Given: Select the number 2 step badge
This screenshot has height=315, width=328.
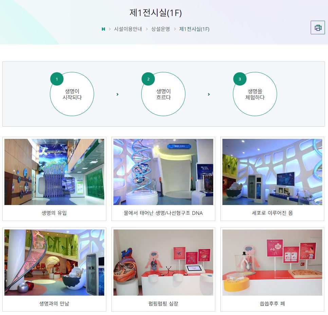Looking at the screenshot, I should pyautogui.click(x=148, y=79).
